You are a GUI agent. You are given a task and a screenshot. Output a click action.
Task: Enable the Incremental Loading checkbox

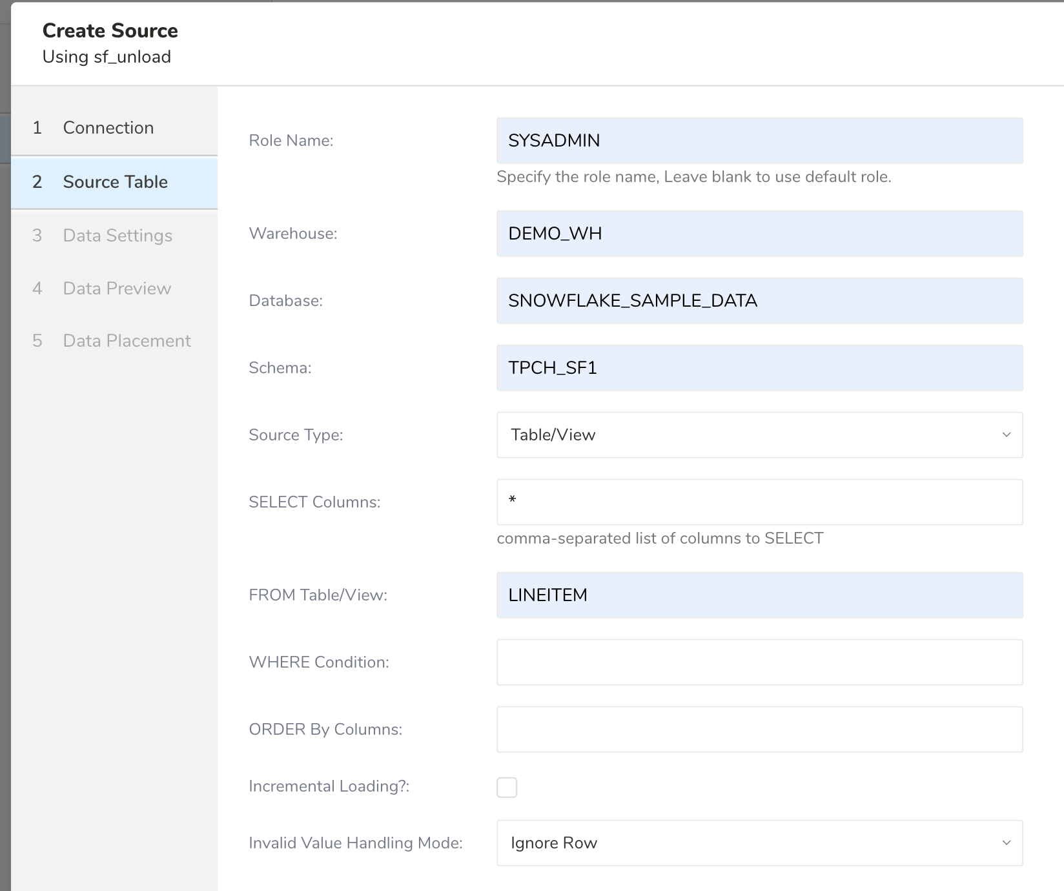507,788
